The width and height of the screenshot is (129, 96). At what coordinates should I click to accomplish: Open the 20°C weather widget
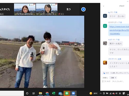(94, 93)
